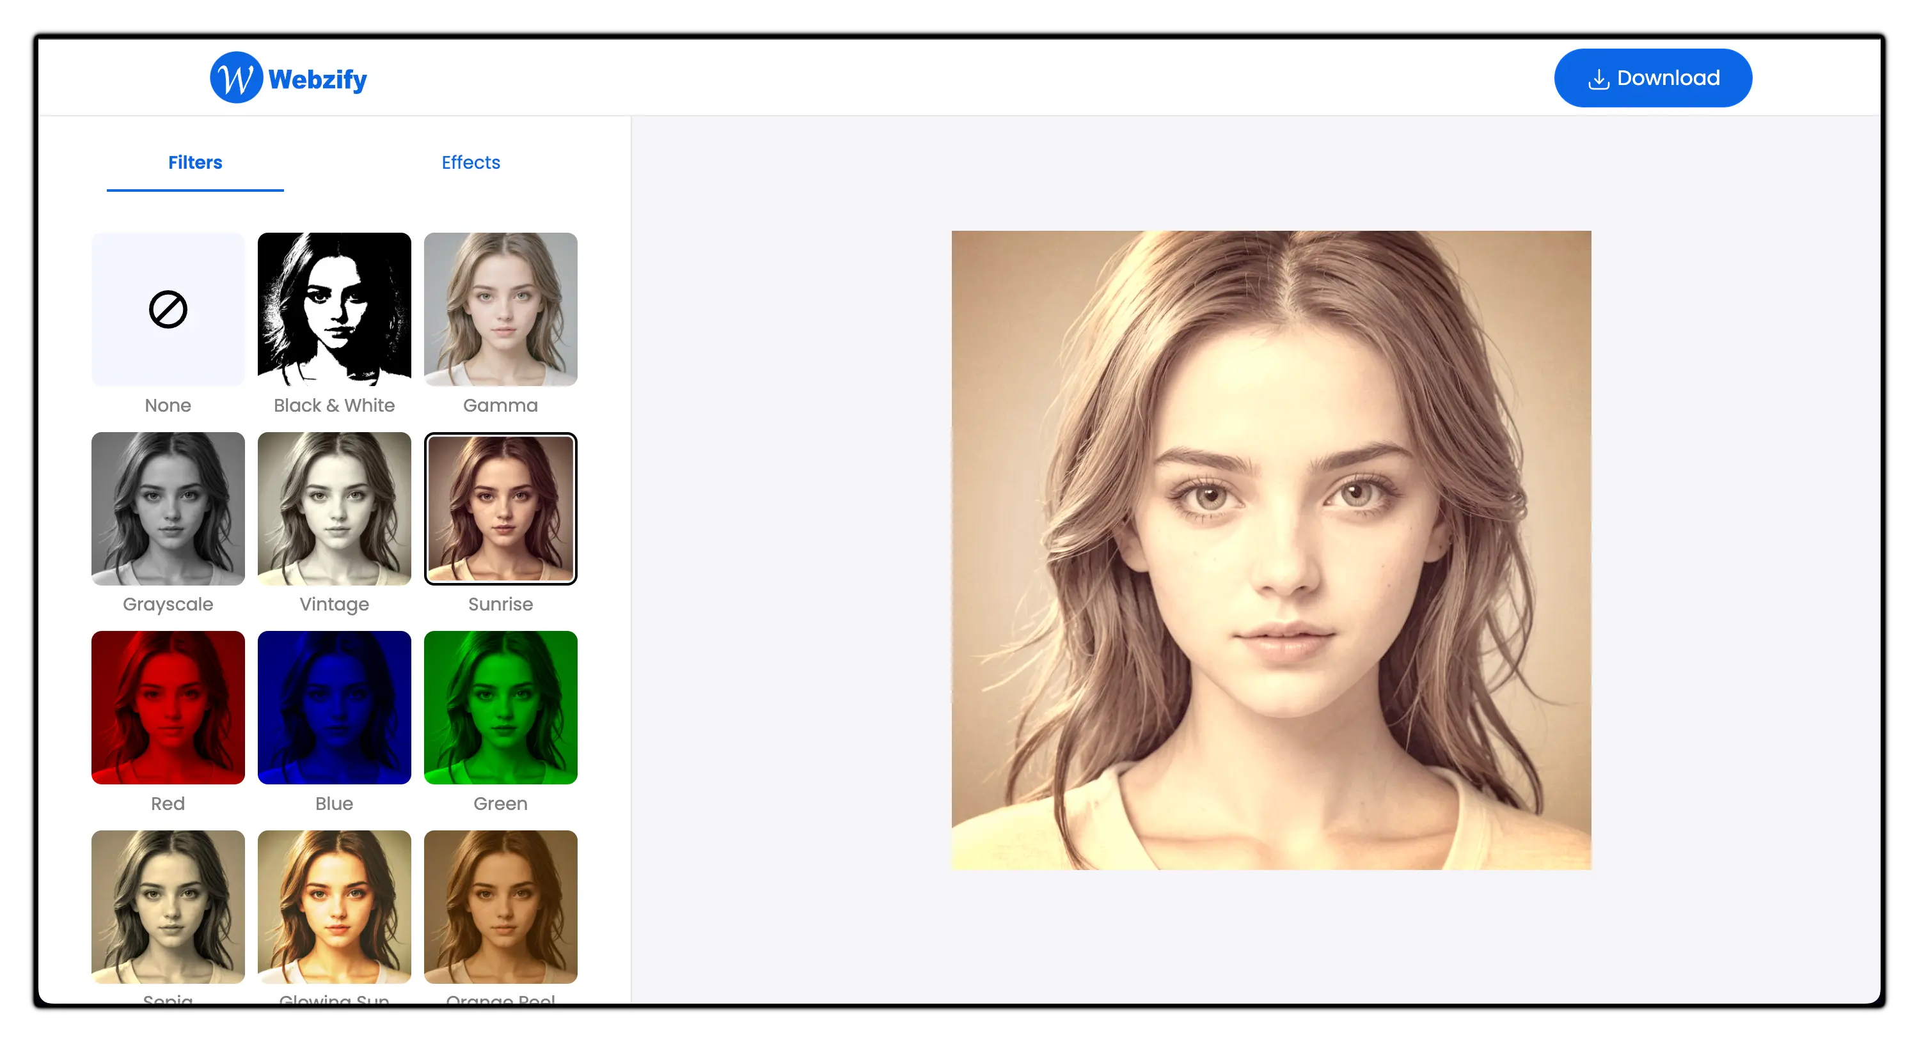The height and width of the screenshot is (1042, 1919).
Task: Pick the Orange Peel filter thumbnail
Action: click(500, 906)
